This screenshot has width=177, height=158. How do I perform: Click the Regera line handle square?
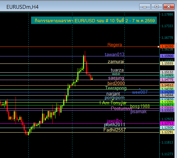click(x=158, y=47)
